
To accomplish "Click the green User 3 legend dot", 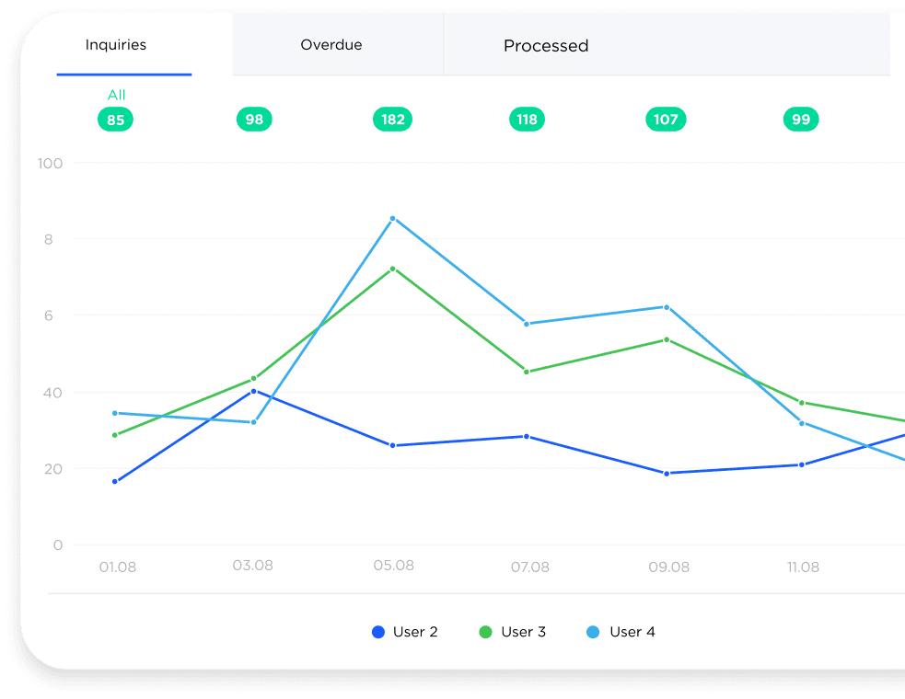I will 486,632.
